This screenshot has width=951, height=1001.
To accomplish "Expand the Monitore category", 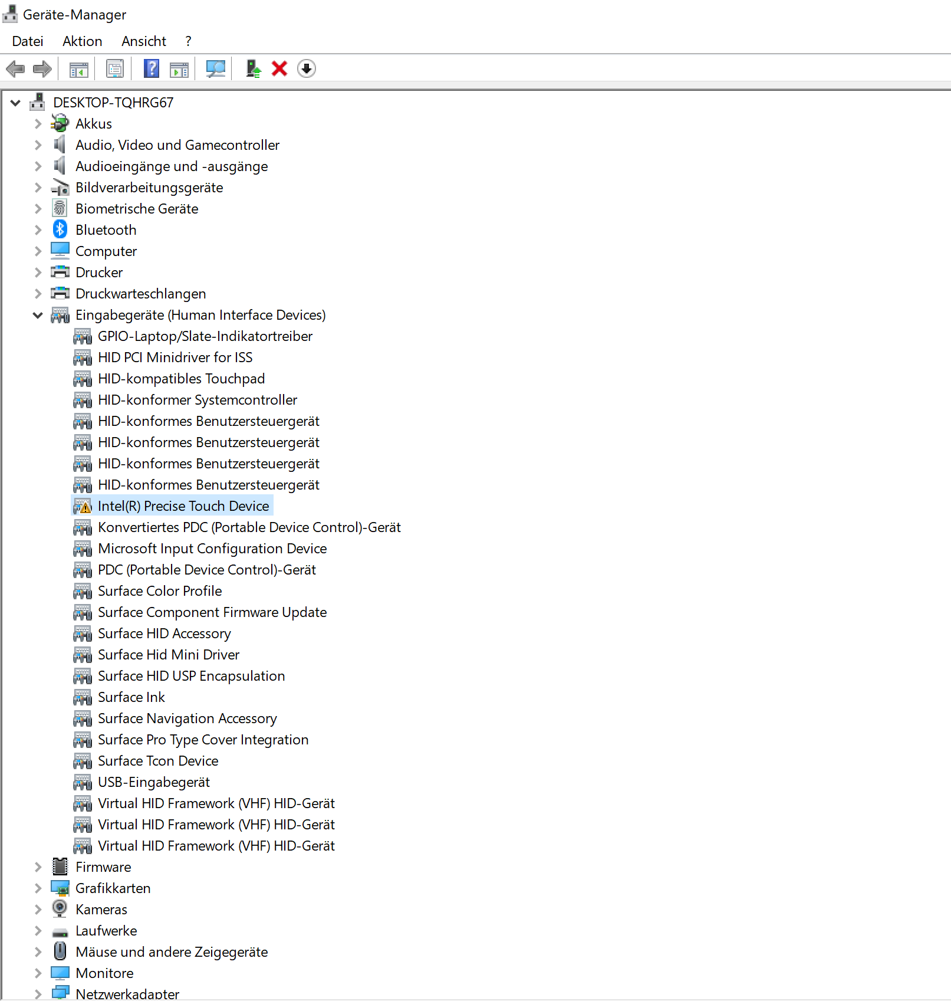I will [38, 973].
